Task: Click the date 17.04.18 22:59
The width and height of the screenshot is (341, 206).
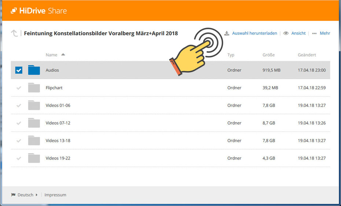Action: tap(312, 88)
